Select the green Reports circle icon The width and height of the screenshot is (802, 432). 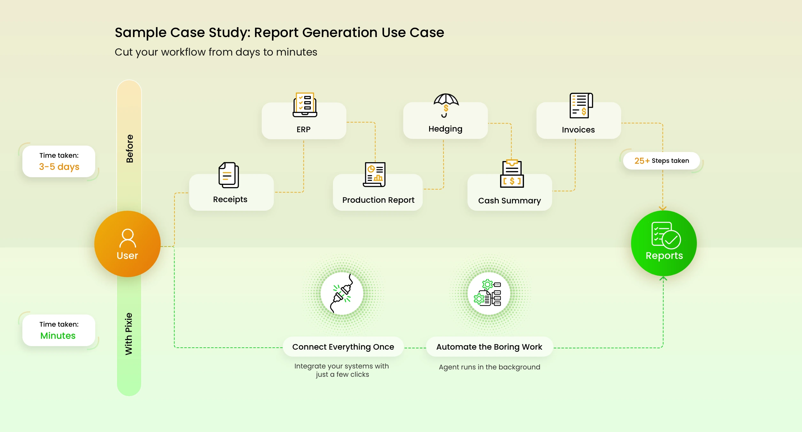664,243
